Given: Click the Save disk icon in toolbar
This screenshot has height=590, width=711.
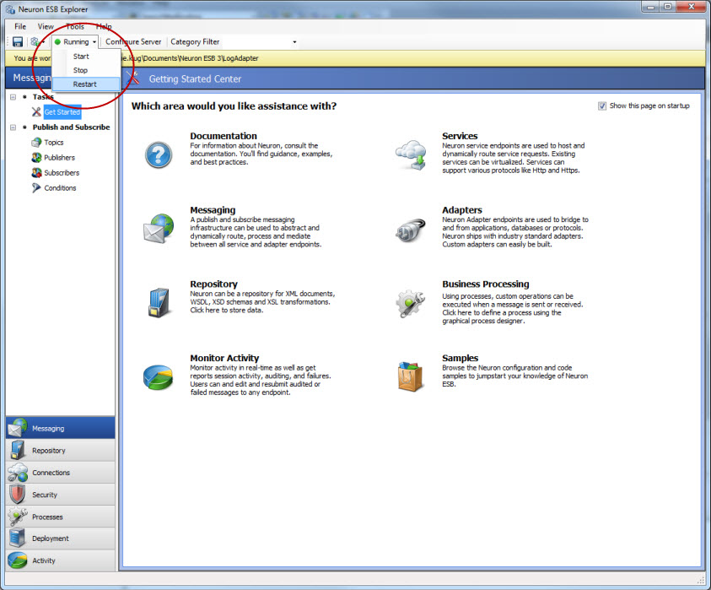Looking at the screenshot, I should 18,41.
